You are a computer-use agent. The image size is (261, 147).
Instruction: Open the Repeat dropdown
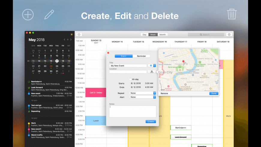(x=143, y=93)
